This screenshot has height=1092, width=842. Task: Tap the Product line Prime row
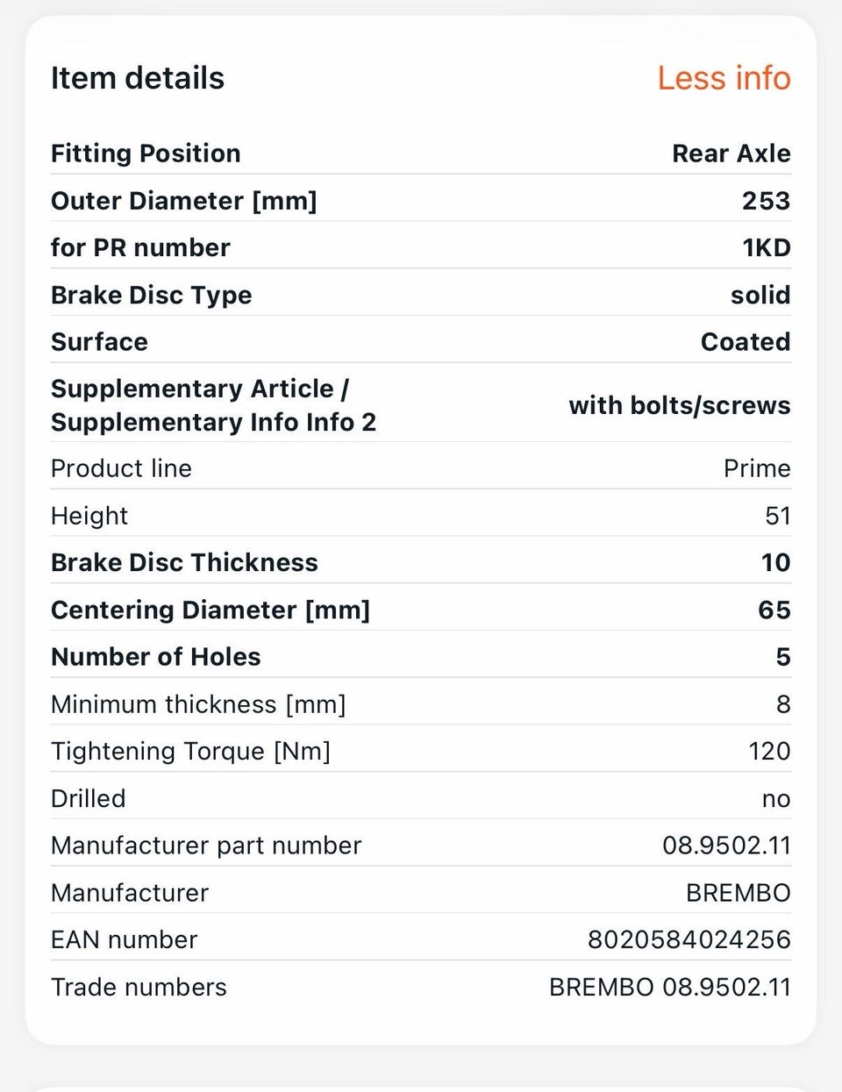421,468
